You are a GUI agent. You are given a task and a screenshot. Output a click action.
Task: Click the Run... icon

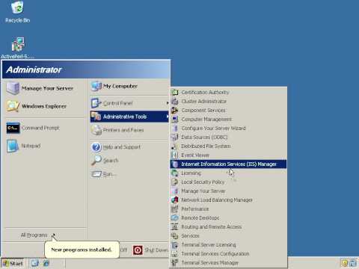[x=96, y=173]
